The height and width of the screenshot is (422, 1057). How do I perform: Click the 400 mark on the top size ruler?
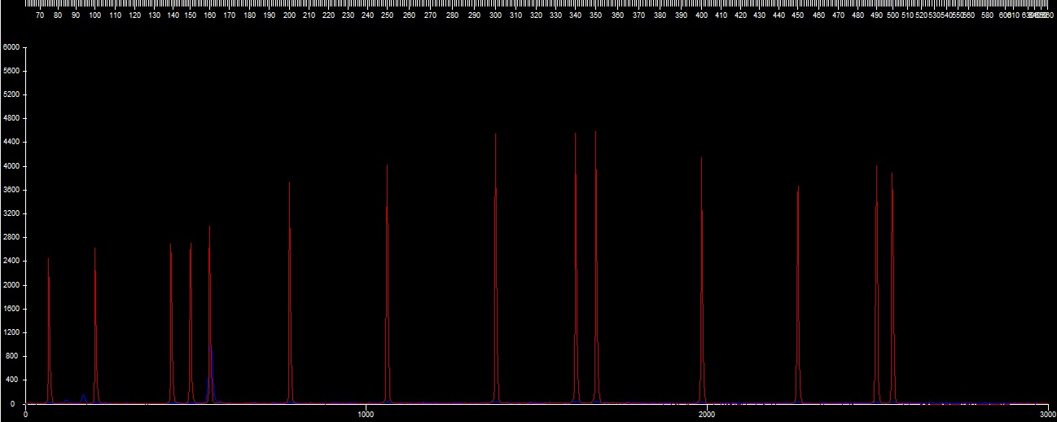click(701, 15)
